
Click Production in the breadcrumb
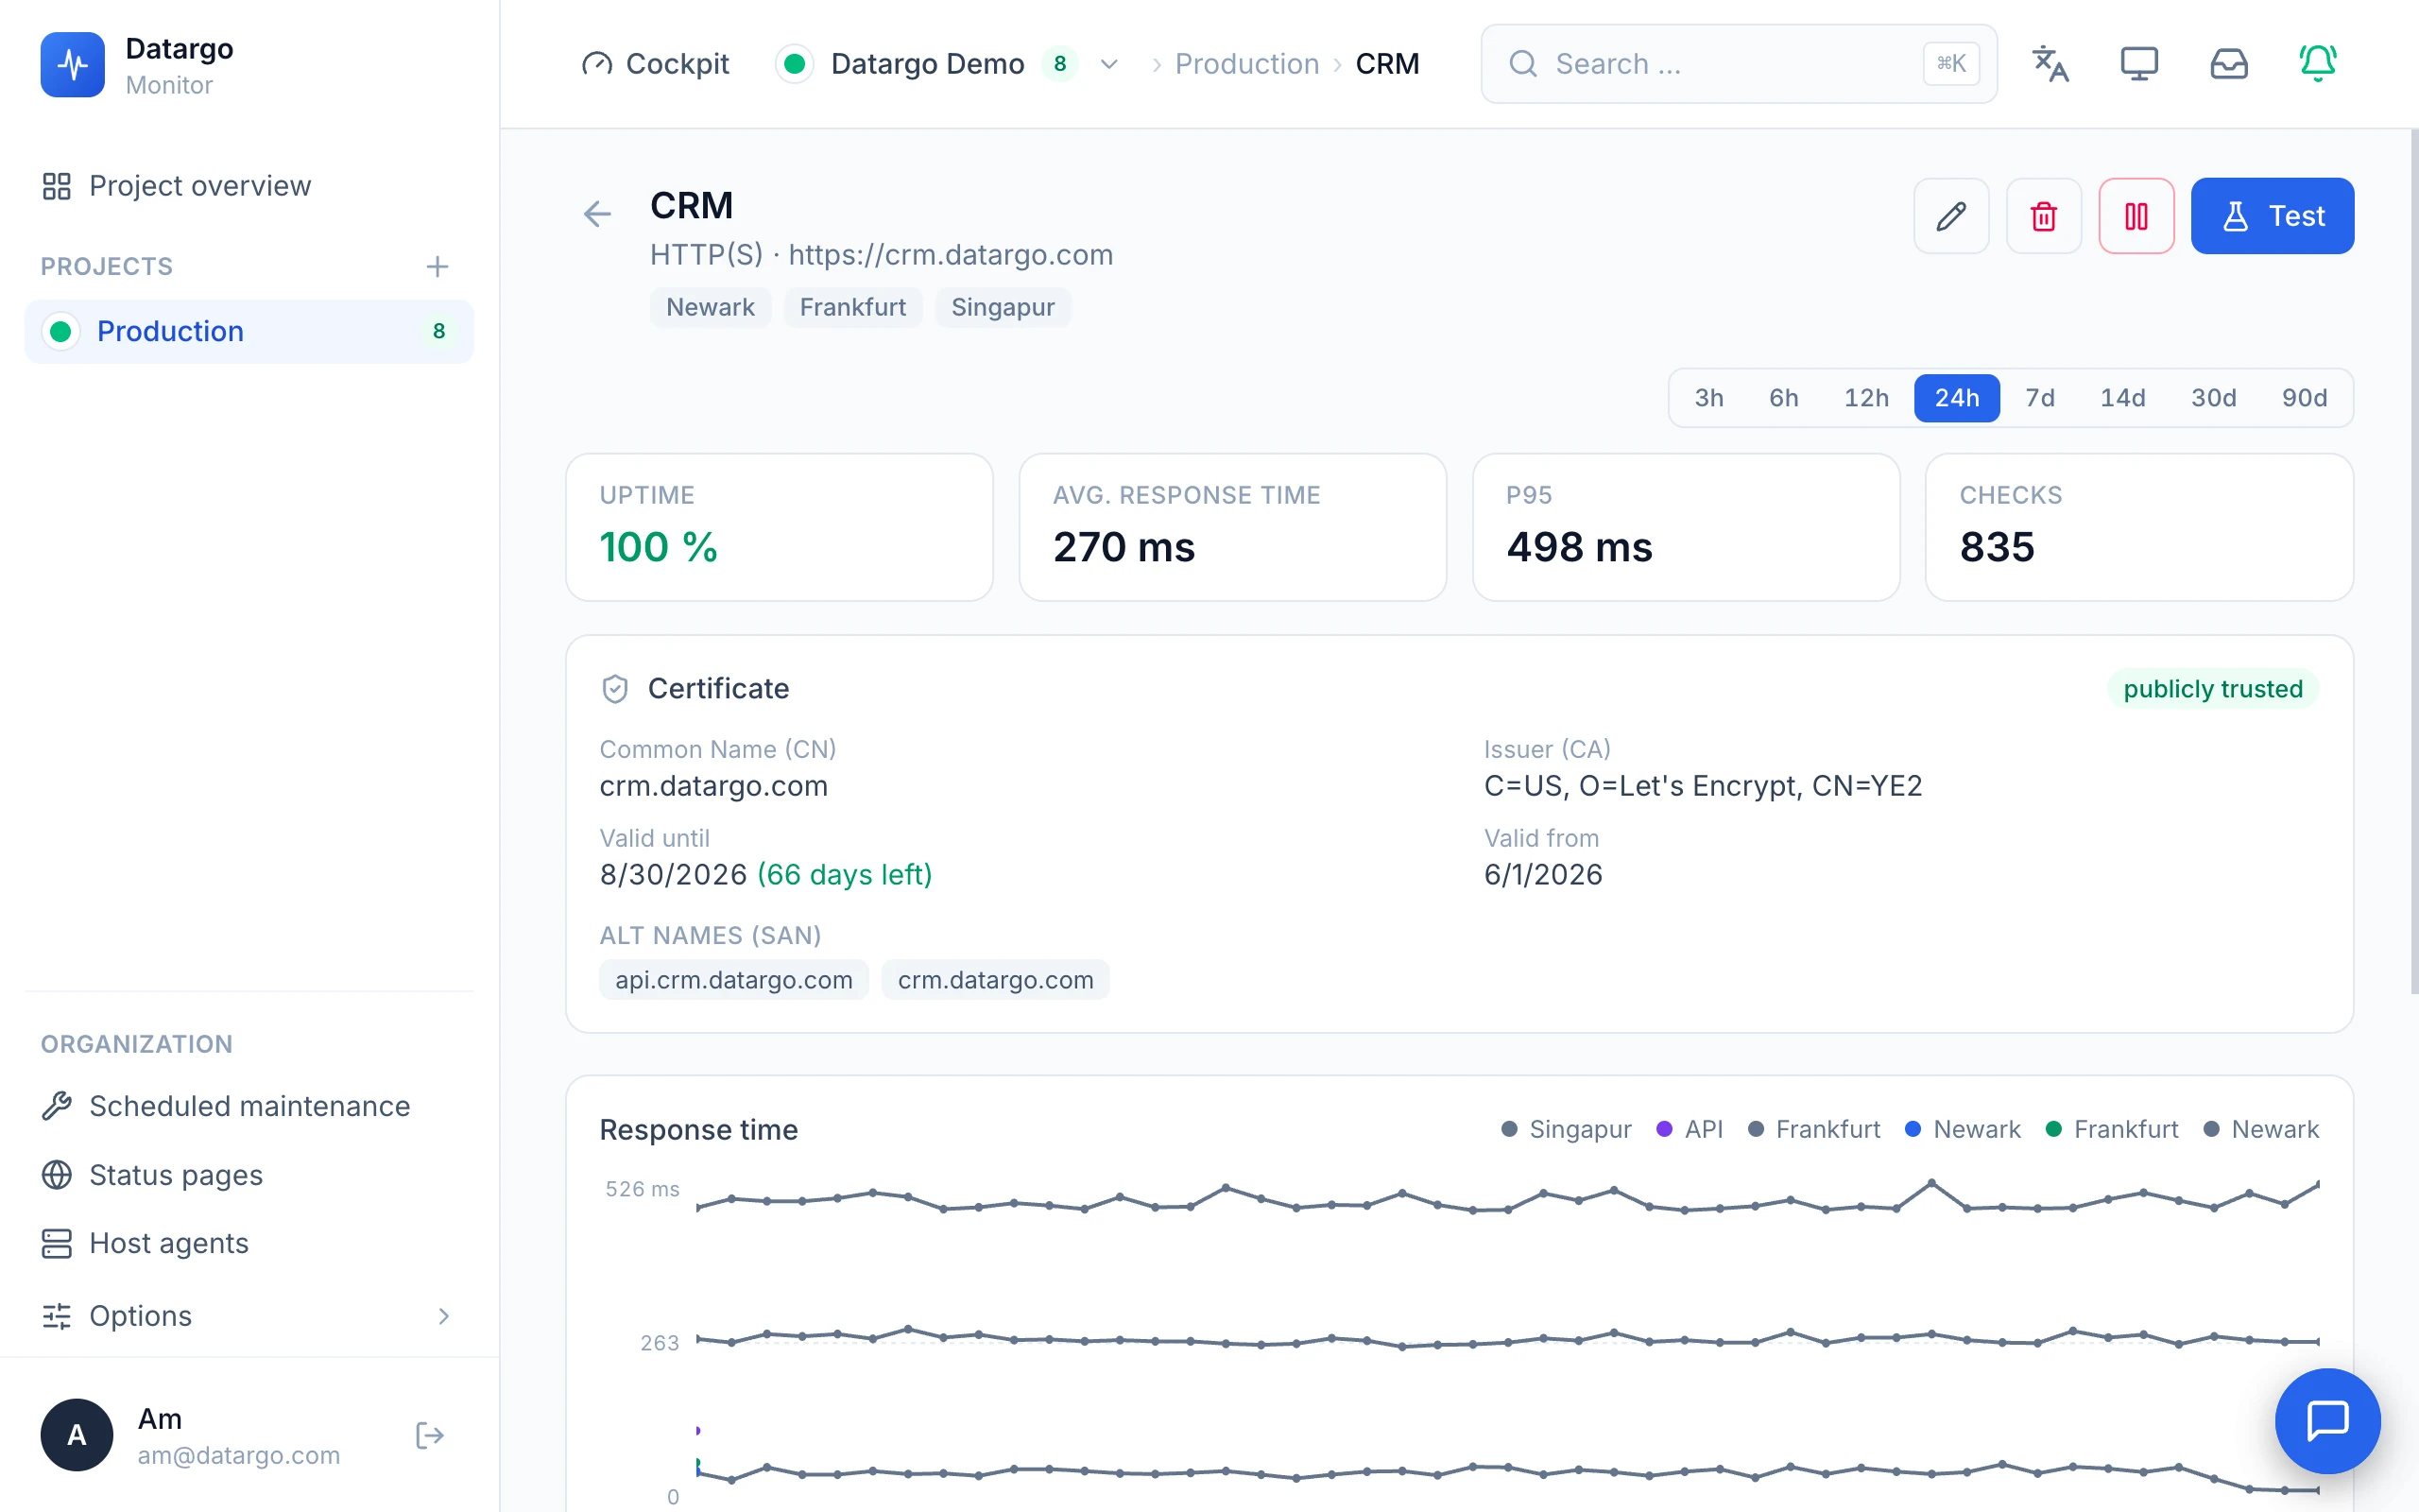click(x=1246, y=64)
